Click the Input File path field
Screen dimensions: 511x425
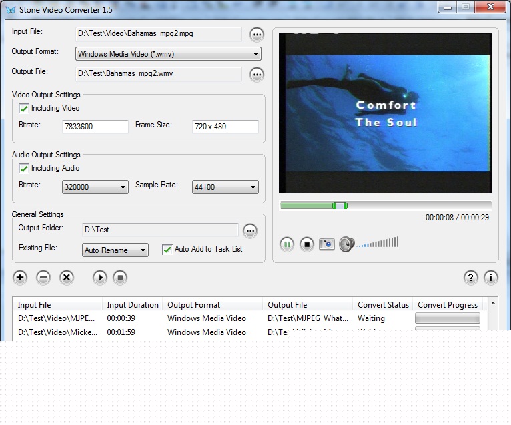click(x=159, y=34)
